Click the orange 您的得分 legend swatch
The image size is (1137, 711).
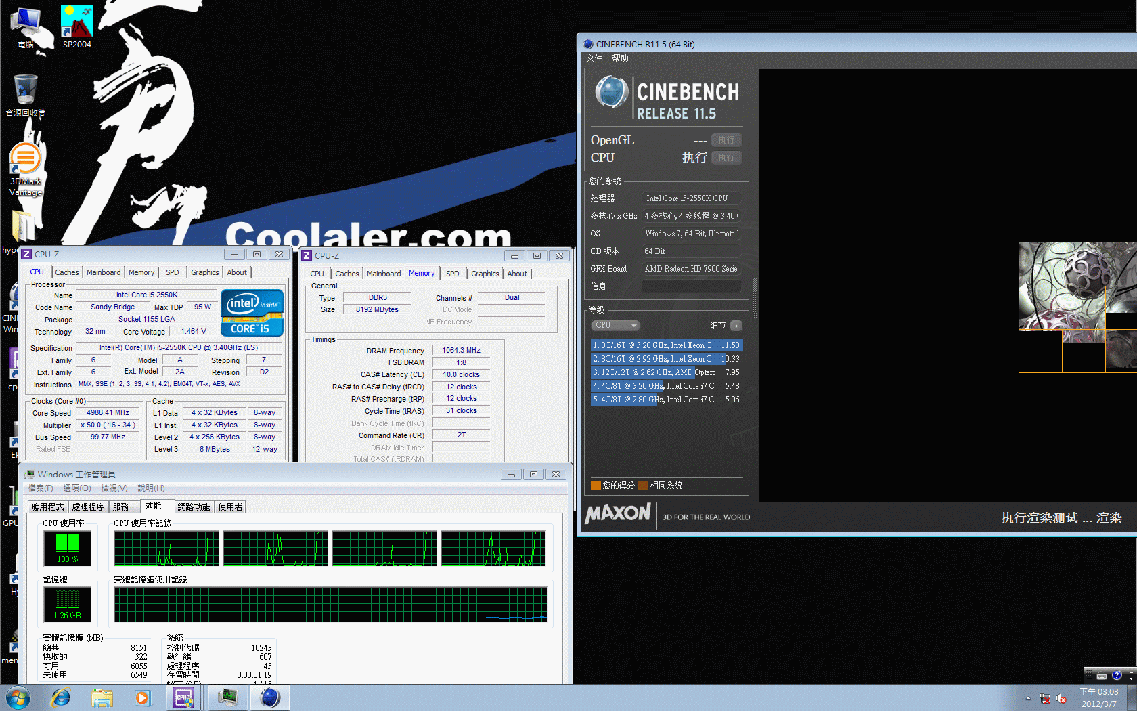point(596,486)
